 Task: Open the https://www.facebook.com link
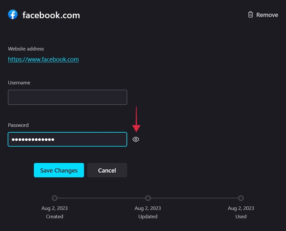coord(43,59)
